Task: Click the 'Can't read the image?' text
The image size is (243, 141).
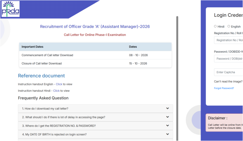Action: tap(228, 81)
